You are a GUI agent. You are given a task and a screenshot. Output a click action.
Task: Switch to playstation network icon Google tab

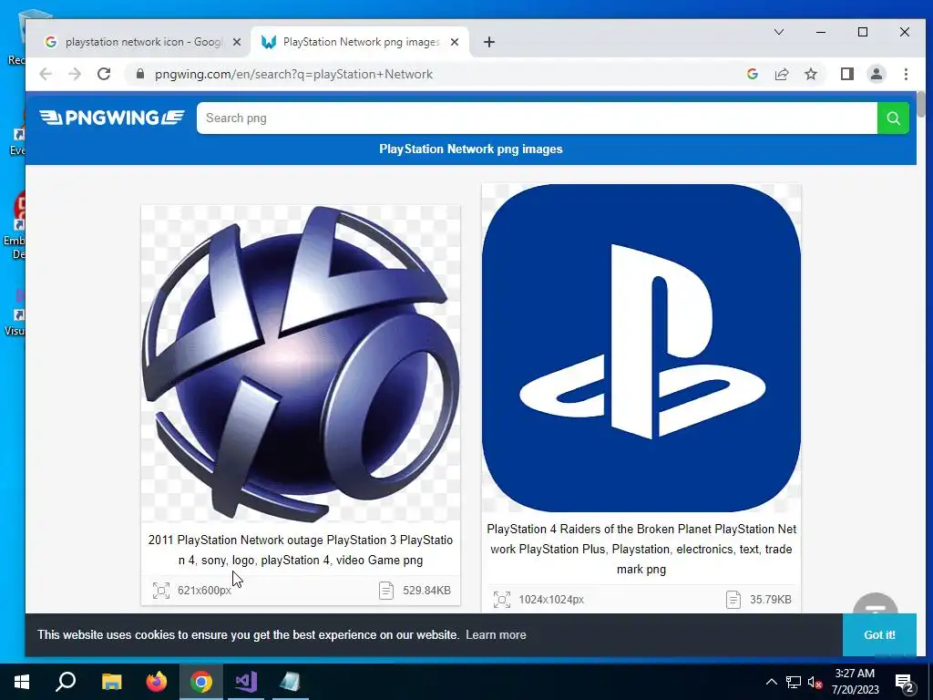tap(143, 42)
